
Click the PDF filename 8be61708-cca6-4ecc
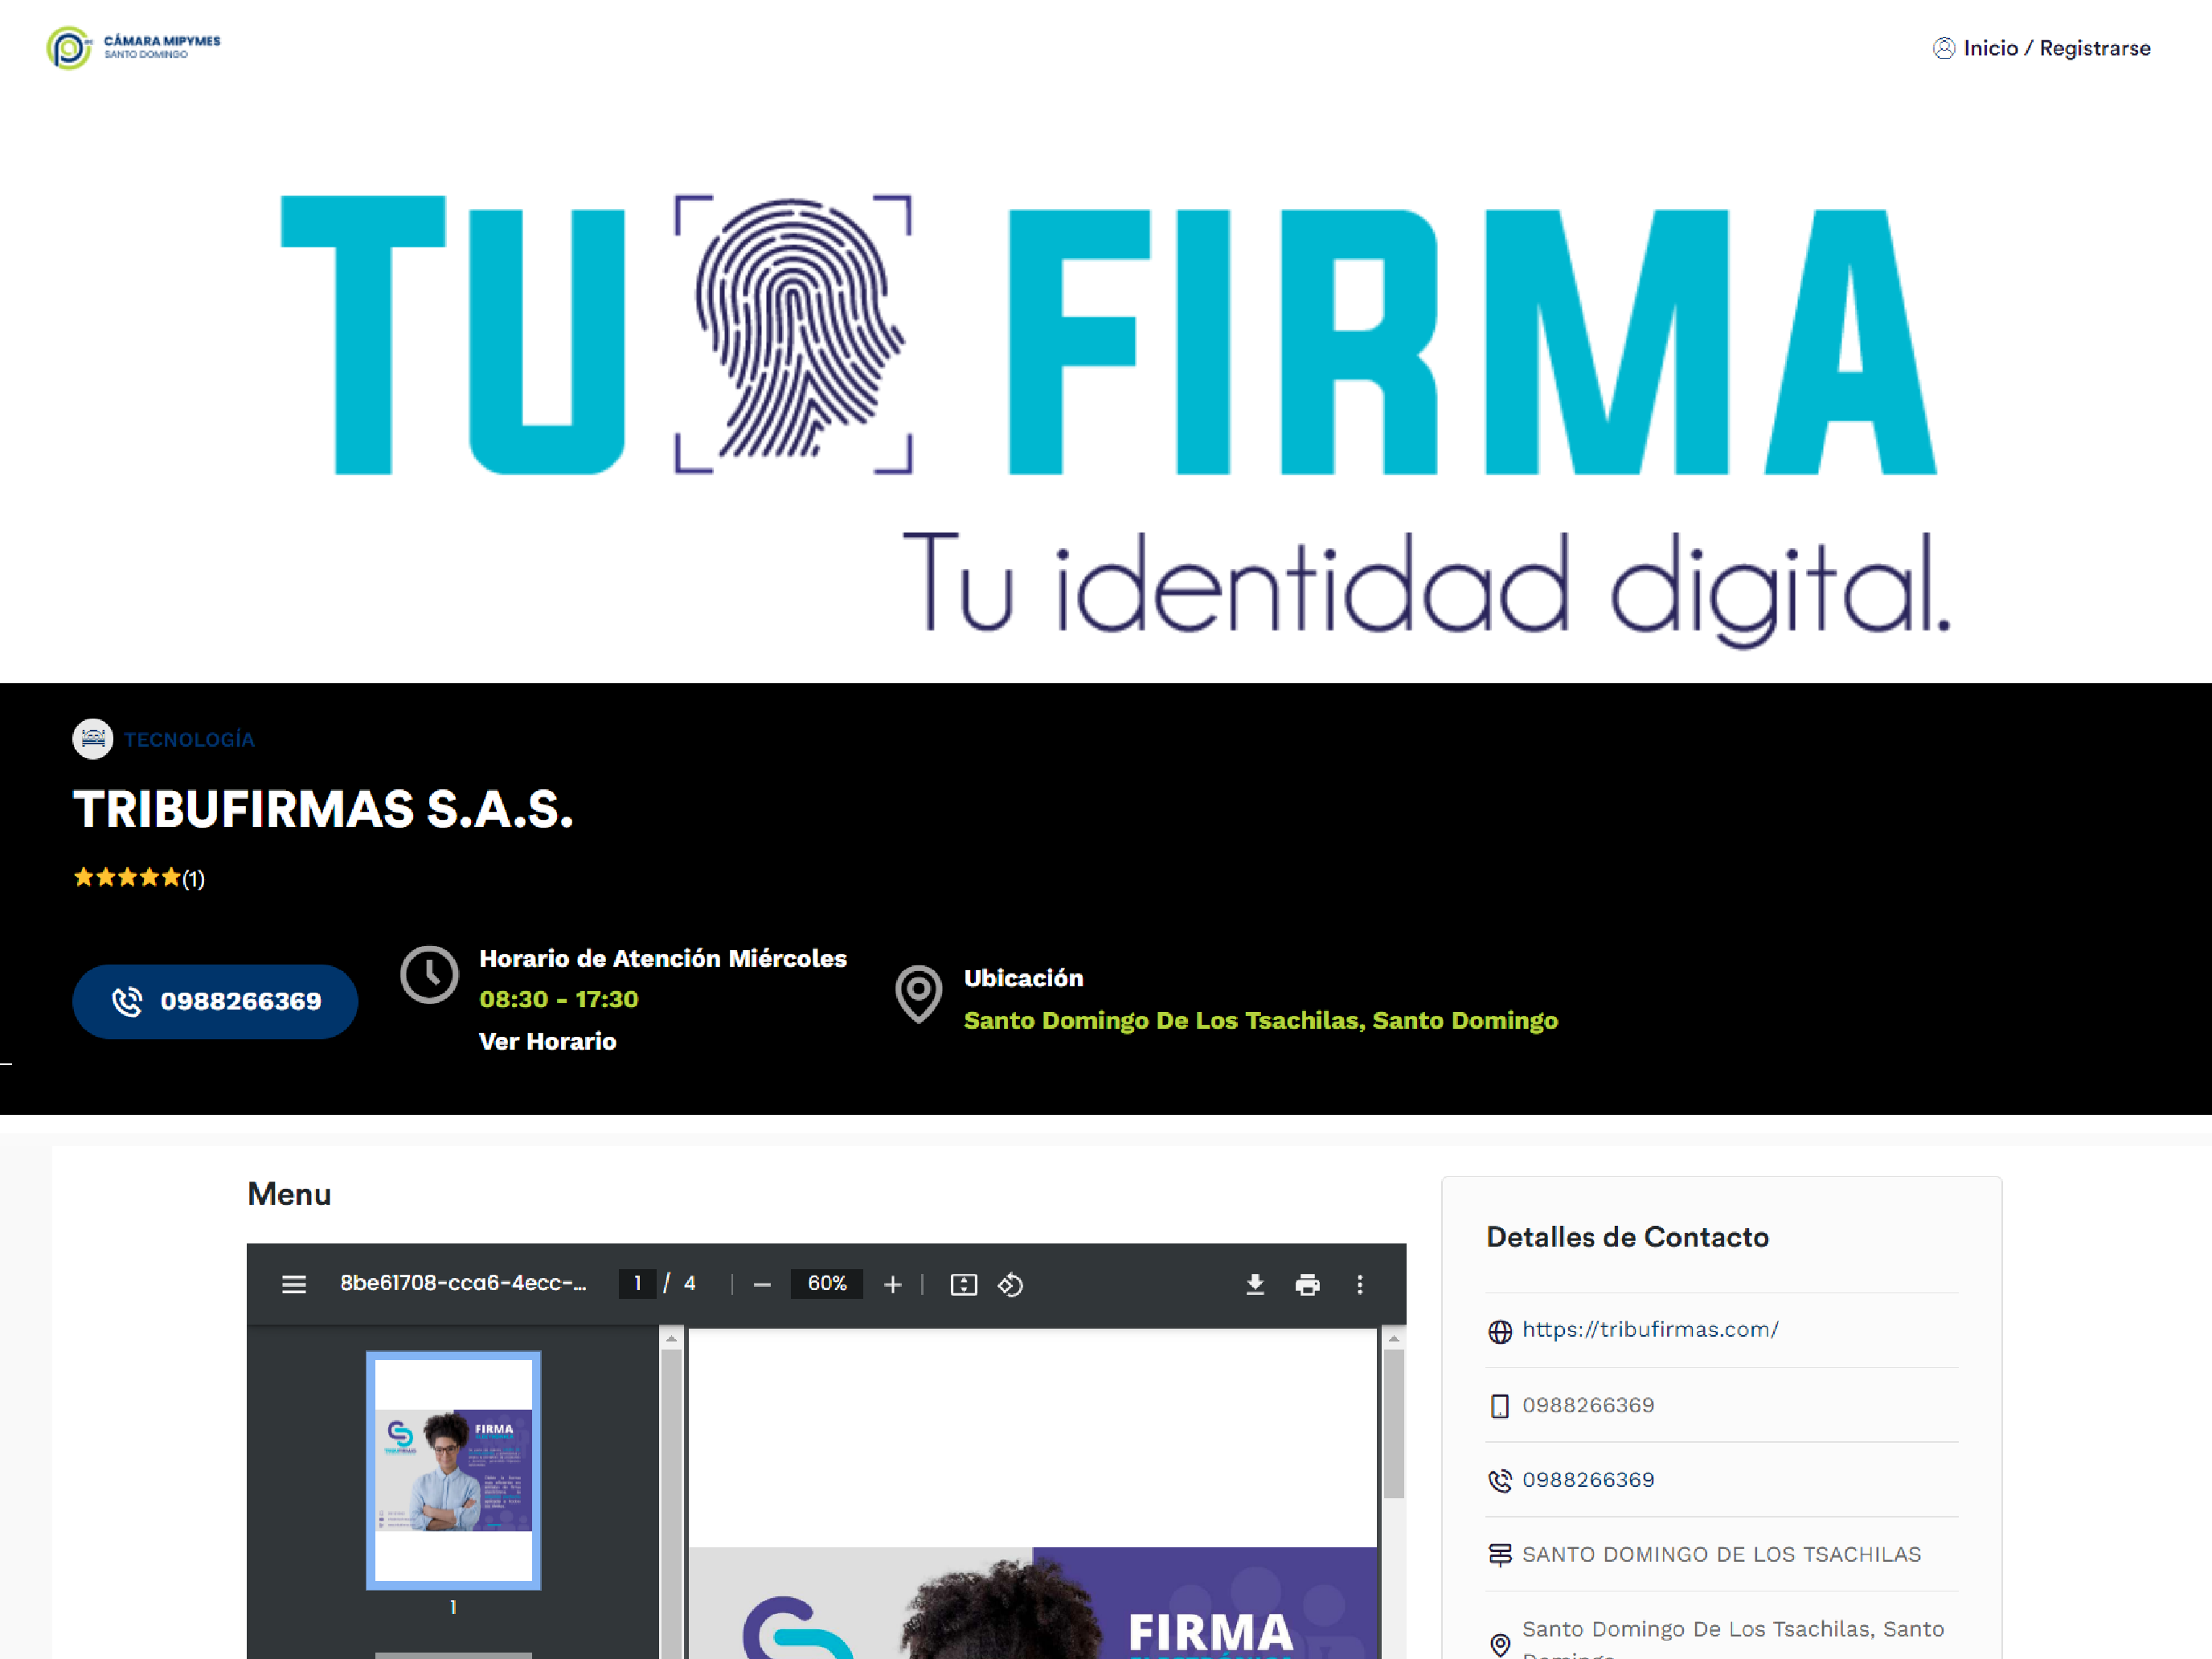tap(463, 1283)
